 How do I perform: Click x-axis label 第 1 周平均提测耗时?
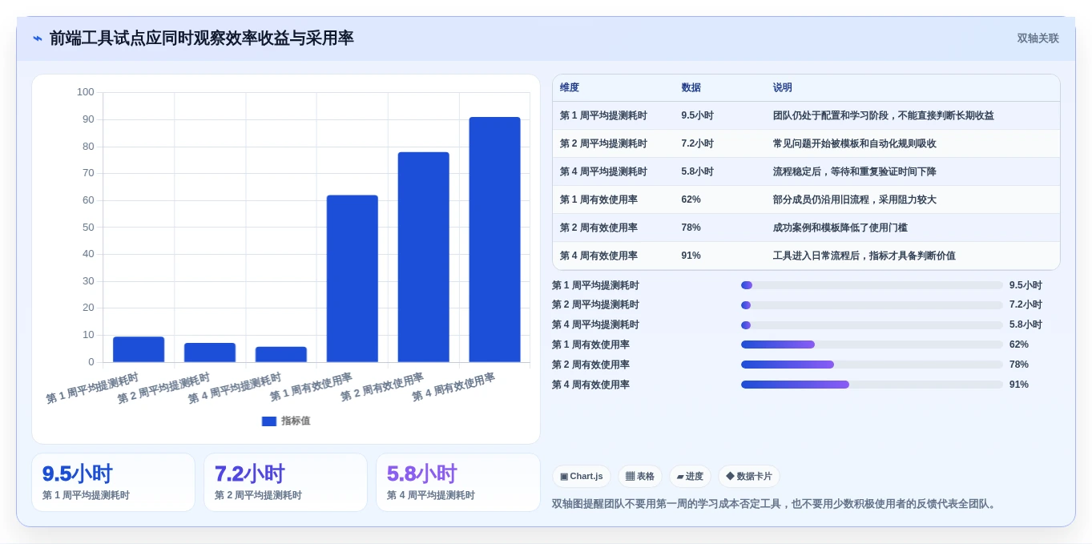click(92, 388)
